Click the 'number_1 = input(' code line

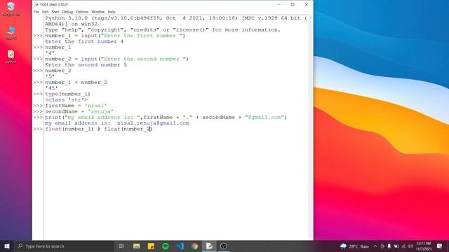(115, 36)
